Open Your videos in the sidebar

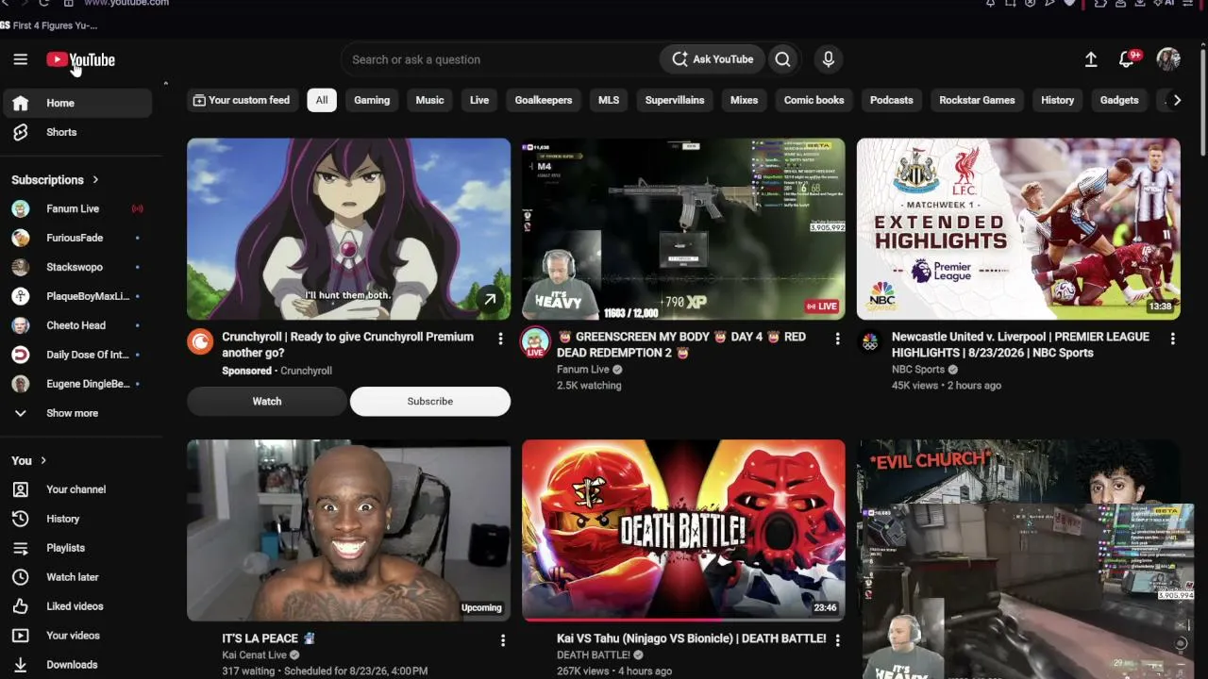pos(77,636)
